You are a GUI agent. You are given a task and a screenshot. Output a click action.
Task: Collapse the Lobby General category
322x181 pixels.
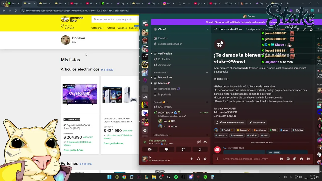point(162,135)
